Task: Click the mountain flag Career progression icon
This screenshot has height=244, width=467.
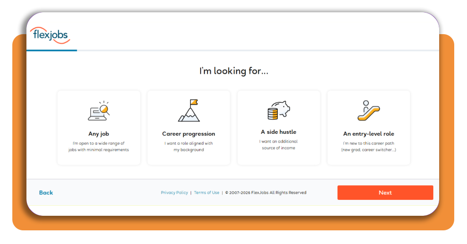Action: 189,111
